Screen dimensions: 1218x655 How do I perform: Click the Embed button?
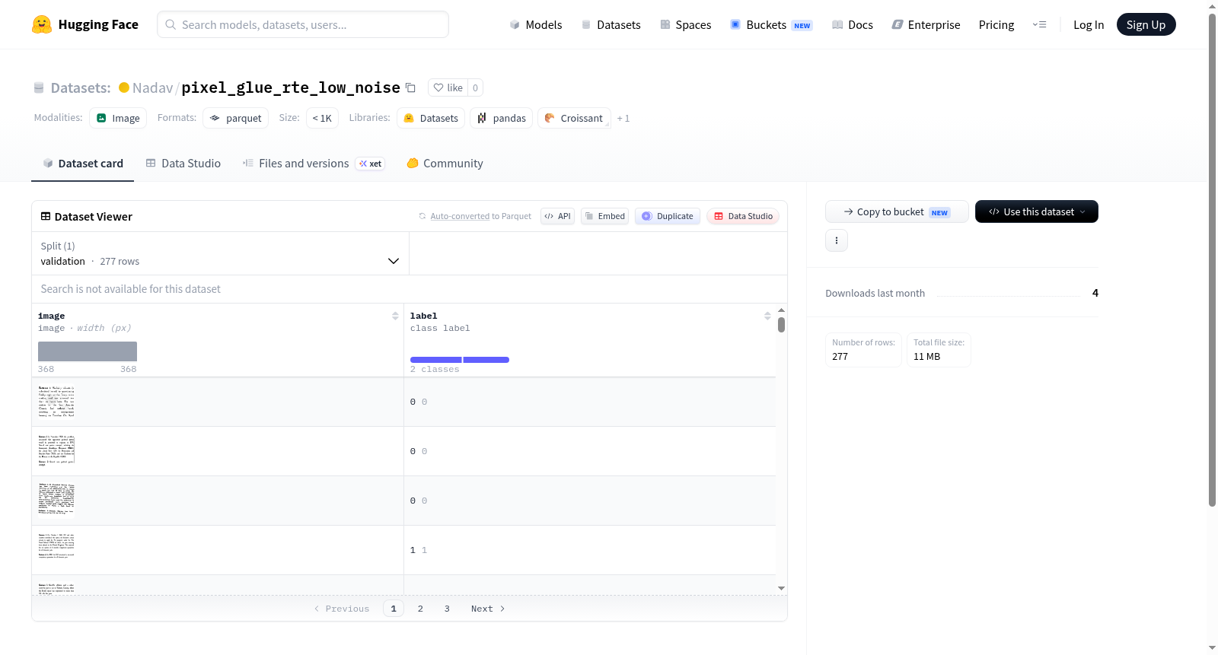604,216
